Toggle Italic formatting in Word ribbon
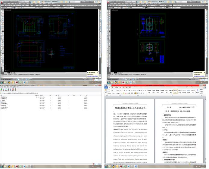 (x=114, y=92)
